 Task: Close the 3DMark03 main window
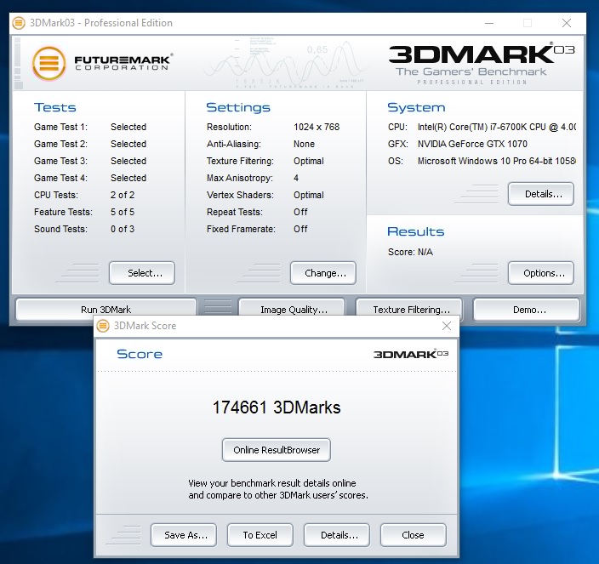567,23
